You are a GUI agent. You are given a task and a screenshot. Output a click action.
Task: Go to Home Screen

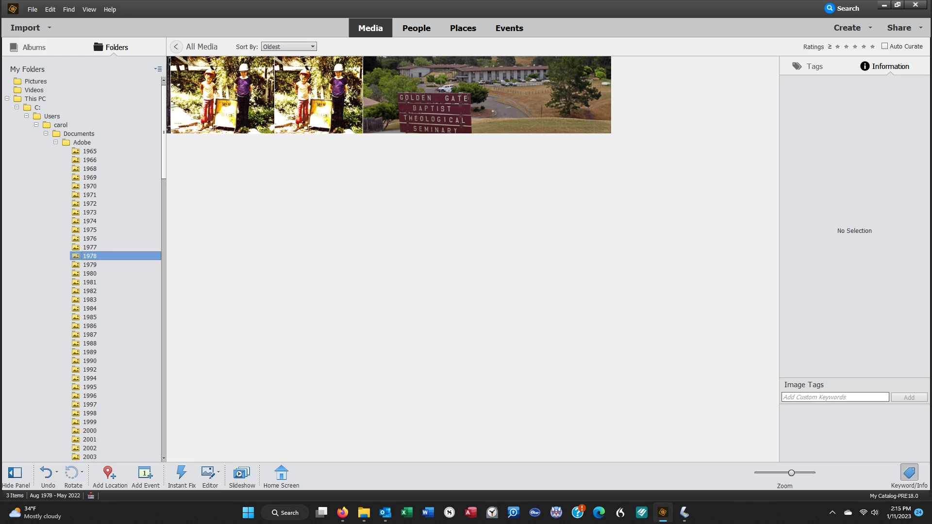(x=281, y=473)
